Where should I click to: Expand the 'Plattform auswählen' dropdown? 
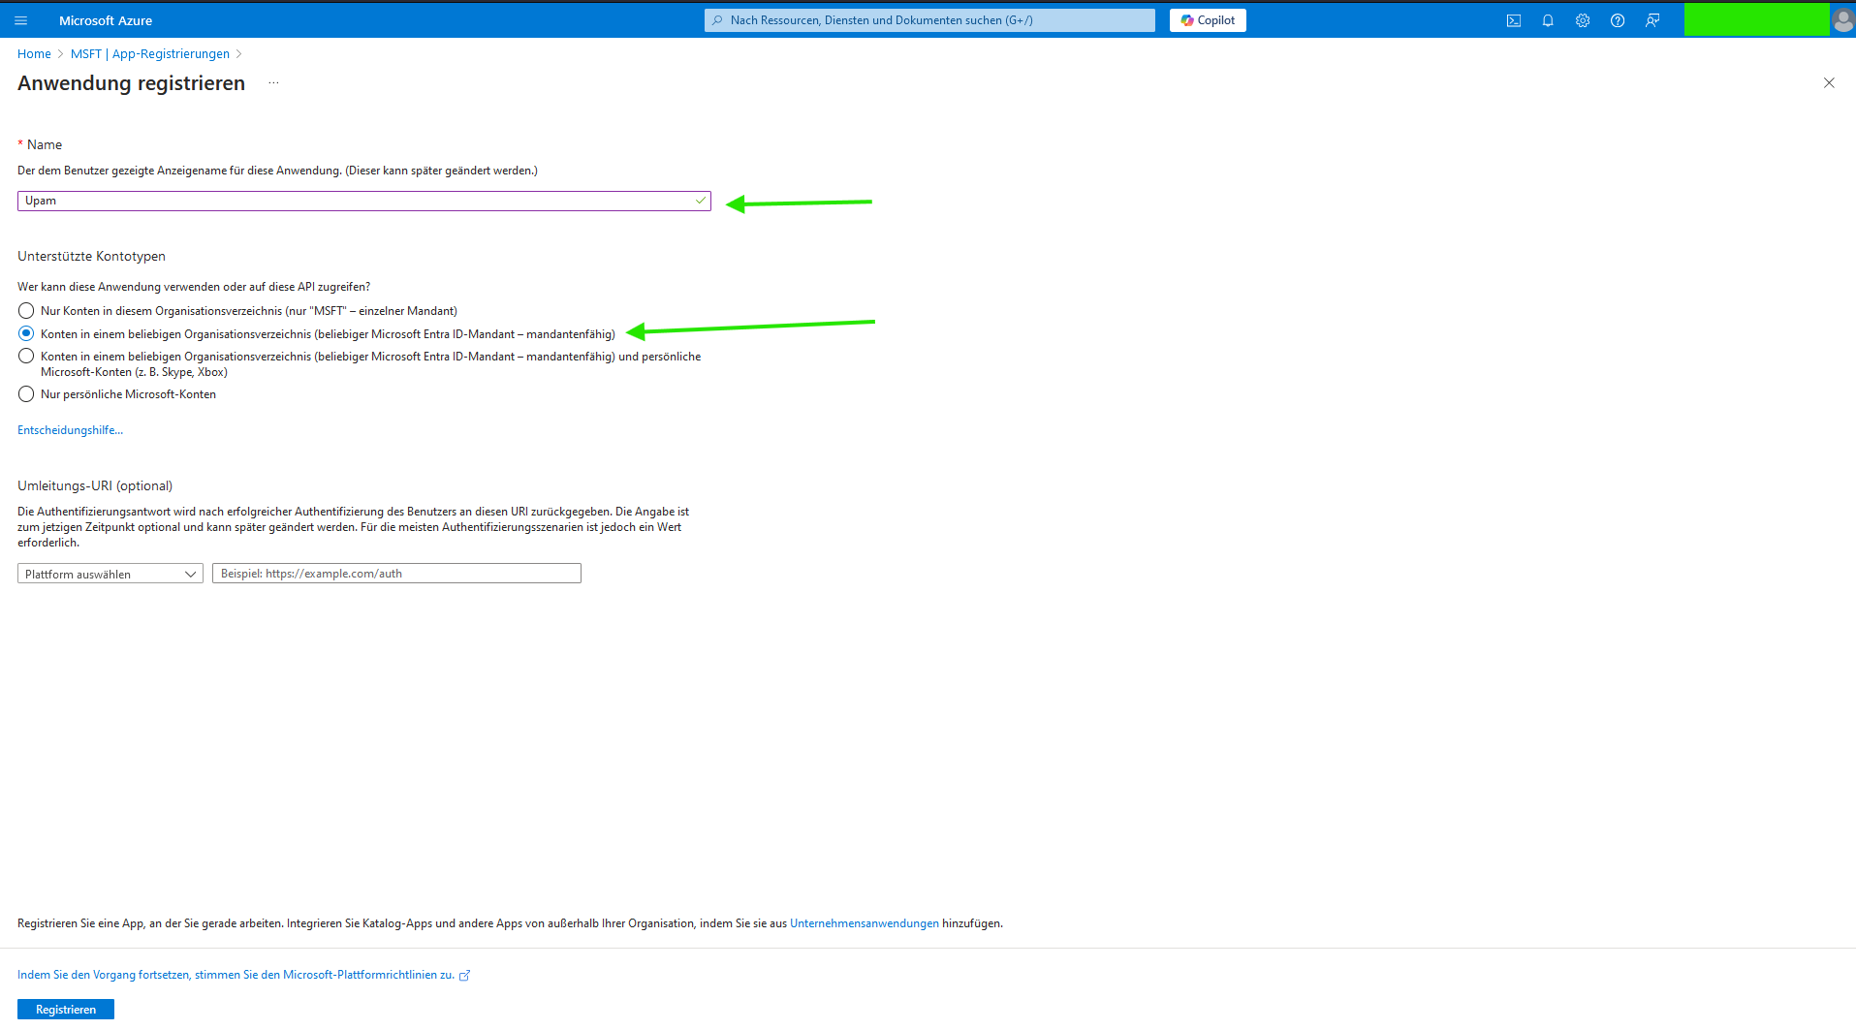110,574
